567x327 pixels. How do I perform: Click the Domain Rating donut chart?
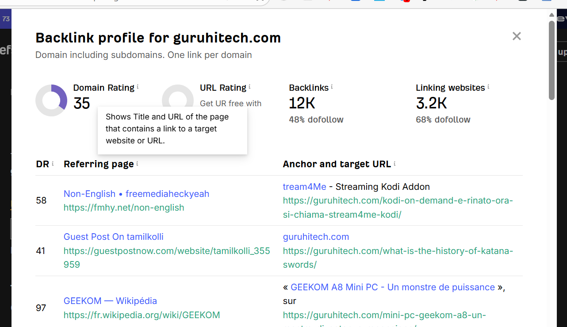52,100
